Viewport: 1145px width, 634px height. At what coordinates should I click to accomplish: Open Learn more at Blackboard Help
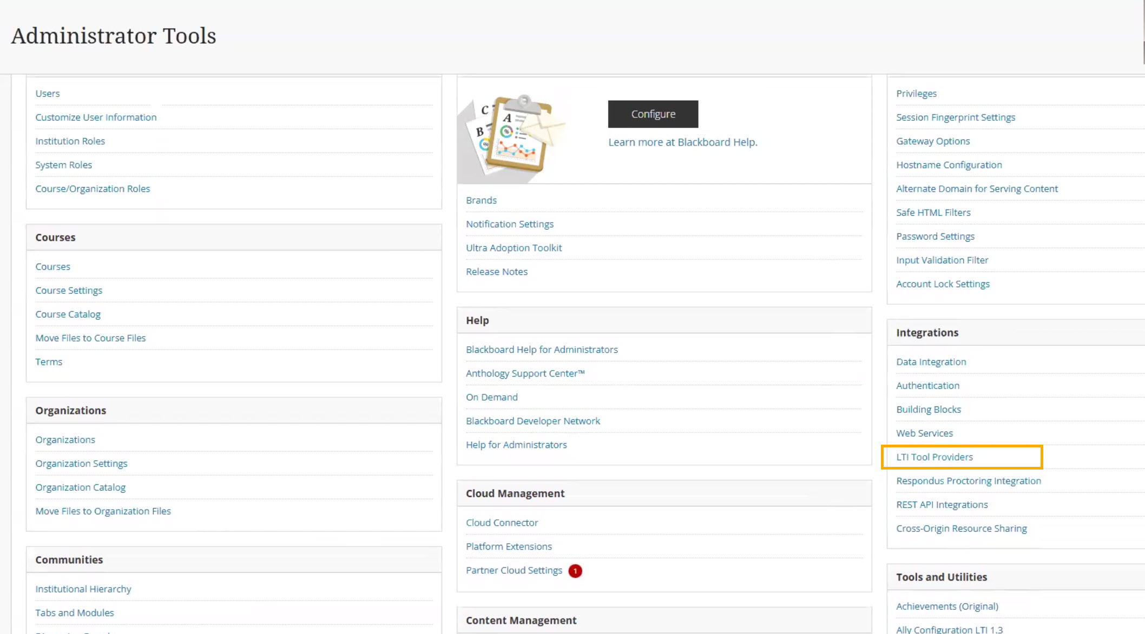[682, 142]
